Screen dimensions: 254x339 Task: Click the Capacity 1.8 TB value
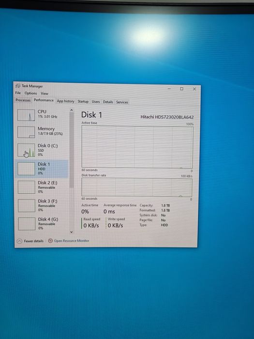click(165, 205)
